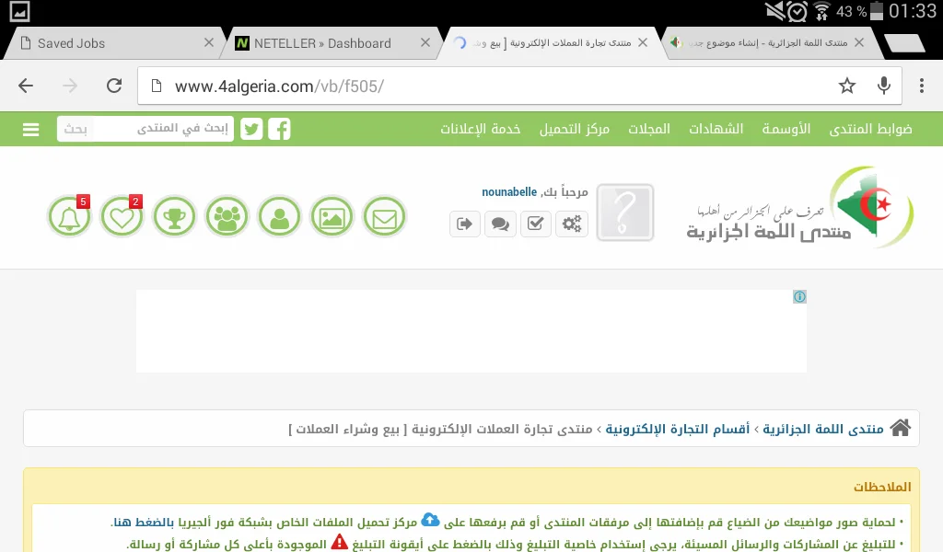This screenshot has height=552, width=943.
Task: Reload the page with refresh button
Action: click(114, 86)
